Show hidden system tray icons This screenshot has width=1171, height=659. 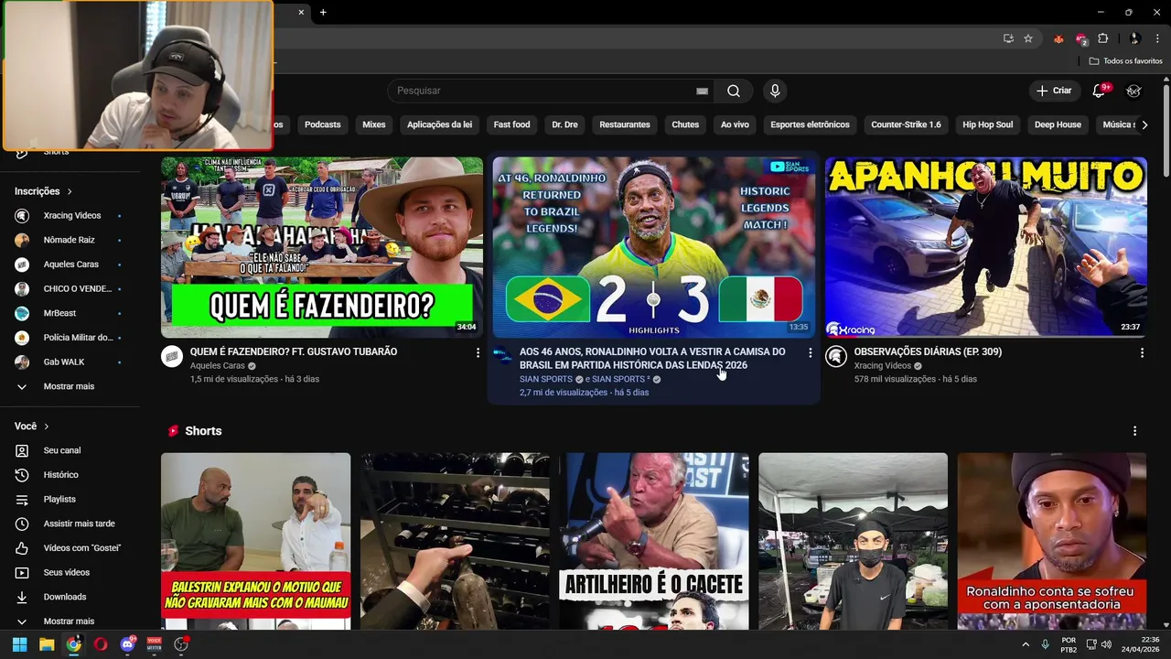[x=1026, y=644]
